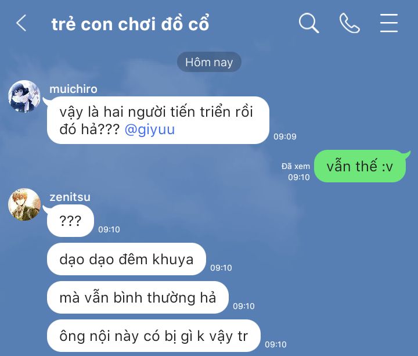
Task: Tap the @giyuu mention link
Action: point(150,130)
